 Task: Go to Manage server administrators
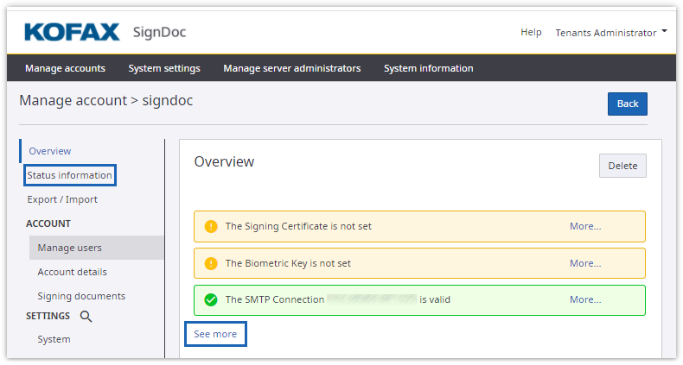(x=291, y=68)
